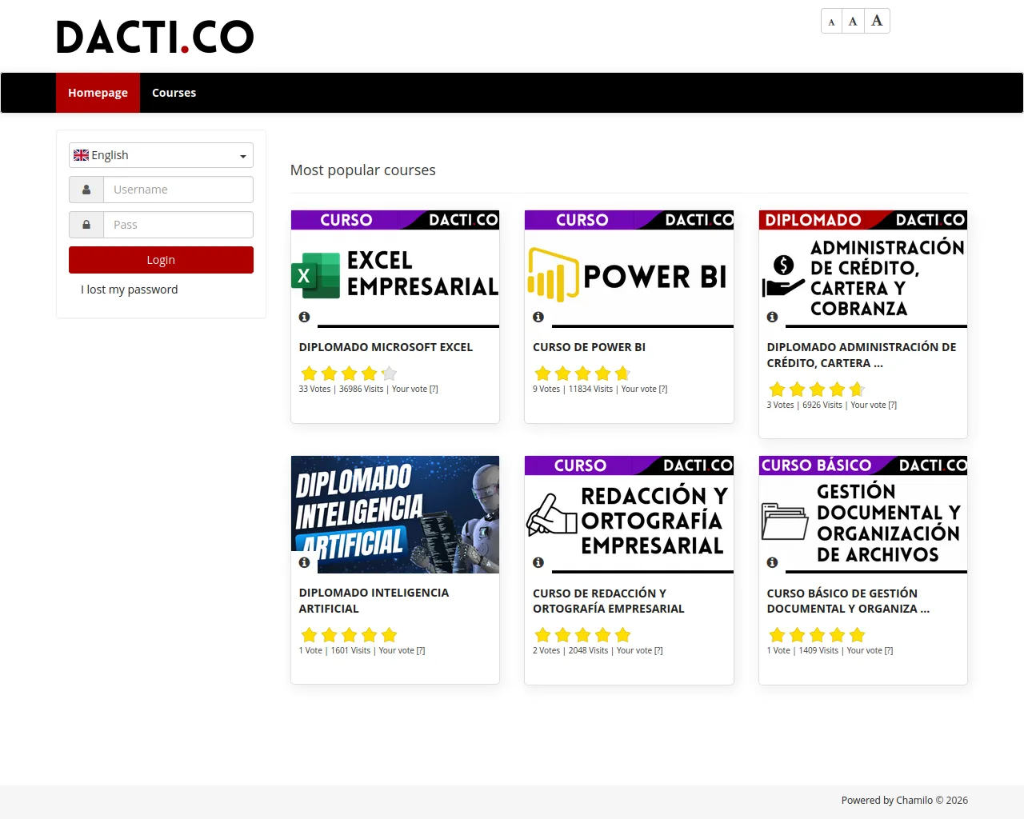Screen dimensions: 1024x819
Task: Open the 'I lost my password' link
Action: coord(129,290)
